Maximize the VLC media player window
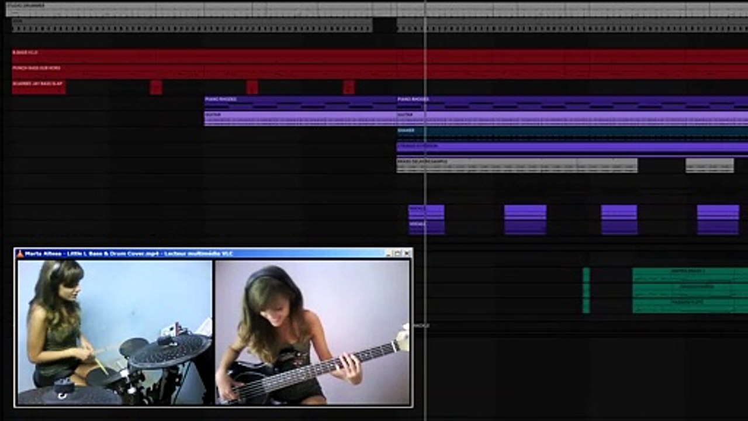This screenshot has width=748, height=421. pos(397,254)
